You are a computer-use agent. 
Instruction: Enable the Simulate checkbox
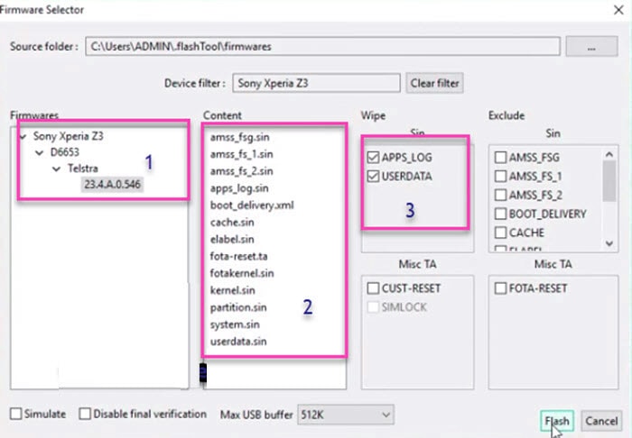pos(15,414)
